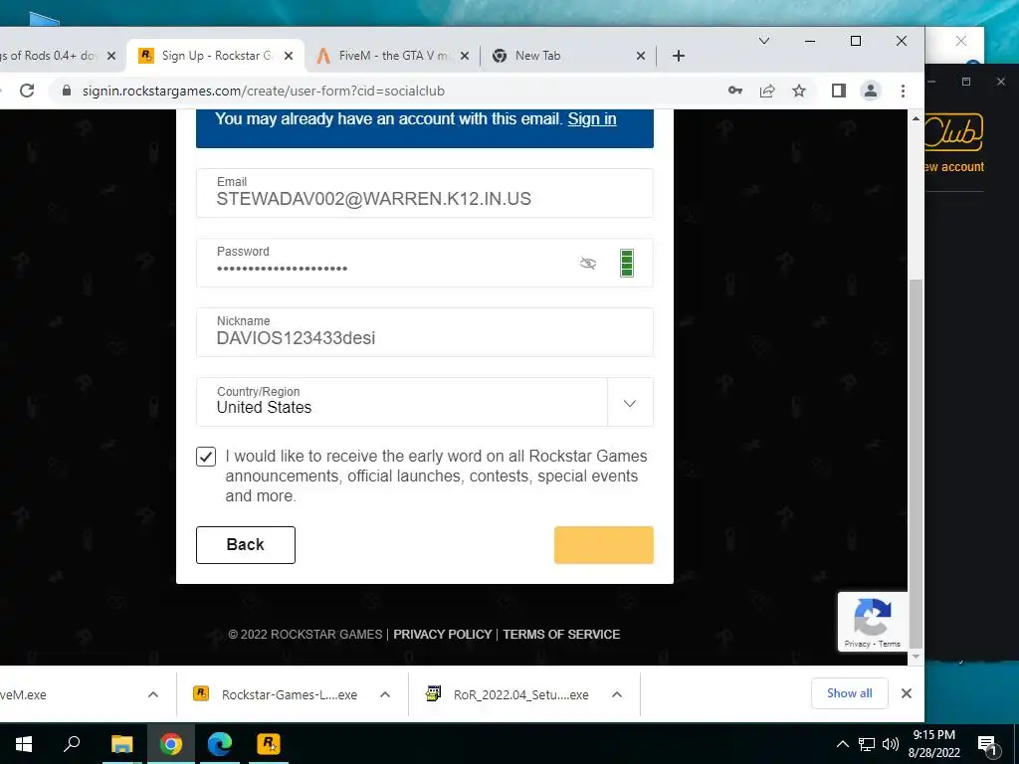
Task: Close the Sign Up Rockstar tab
Action: 289,56
